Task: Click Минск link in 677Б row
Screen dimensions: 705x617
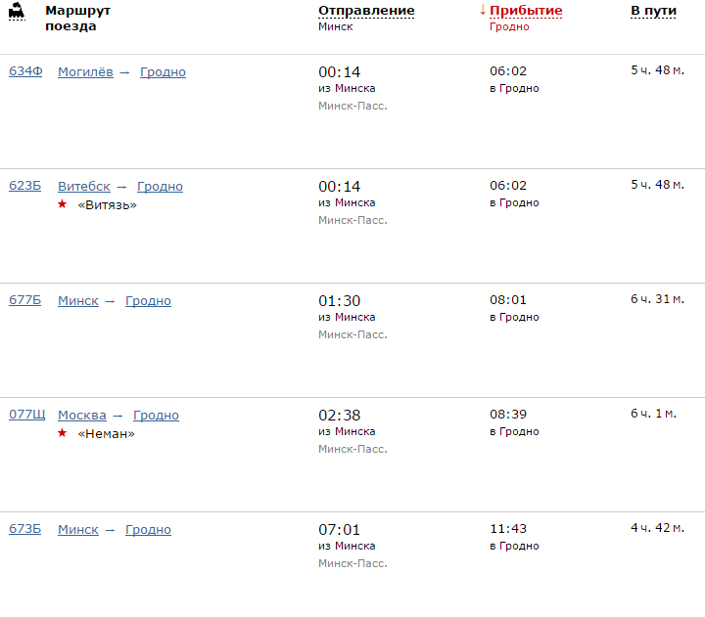Action: click(77, 301)
